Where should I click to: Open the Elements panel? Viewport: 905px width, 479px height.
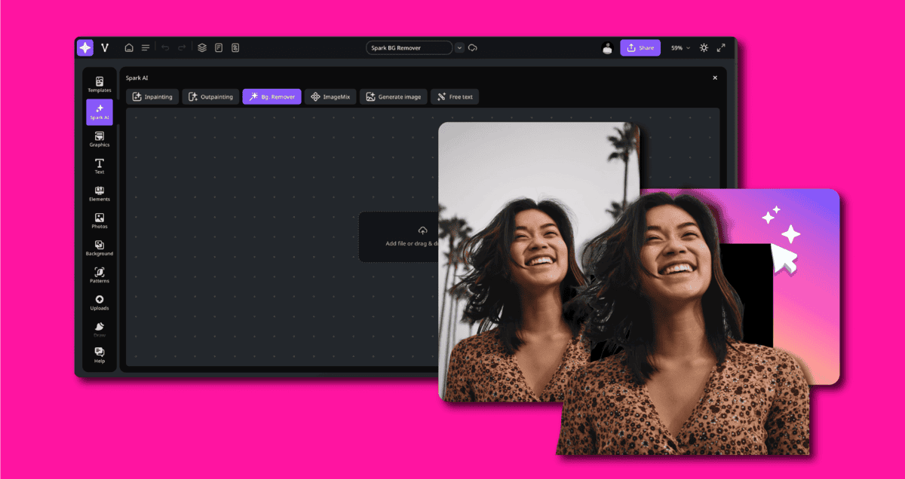99,194
